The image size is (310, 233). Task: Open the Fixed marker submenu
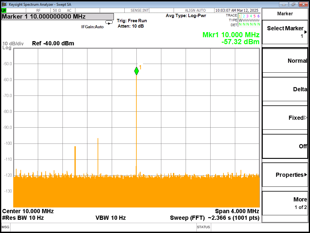point(285,118)
